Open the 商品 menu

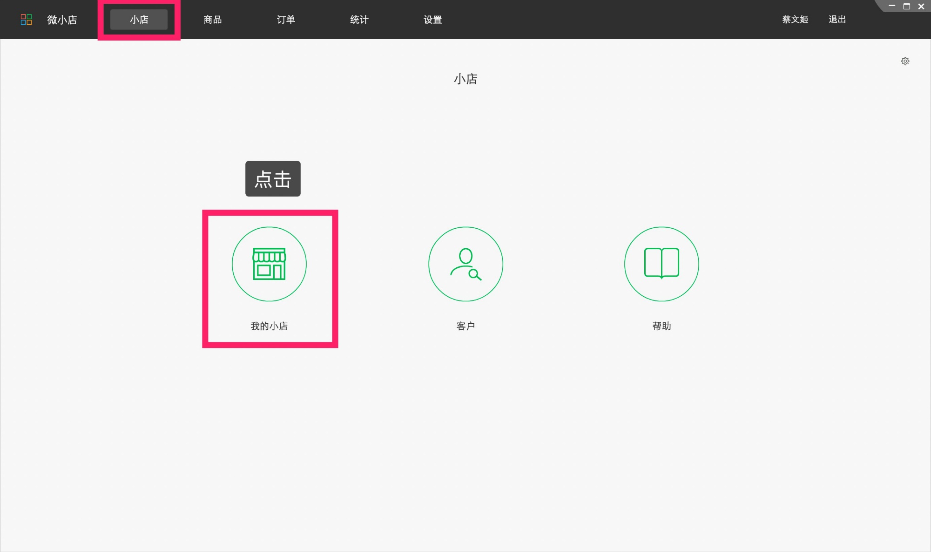(x=212, y=19)
